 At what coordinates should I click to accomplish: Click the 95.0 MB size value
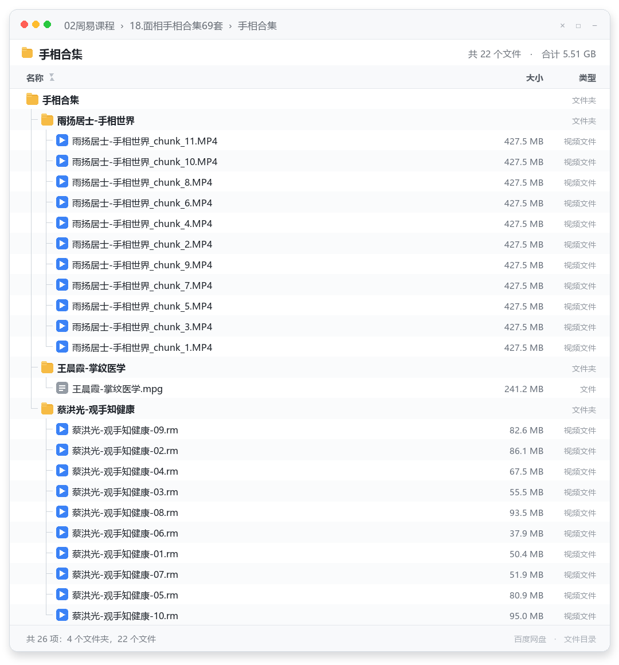coord(526,616)
